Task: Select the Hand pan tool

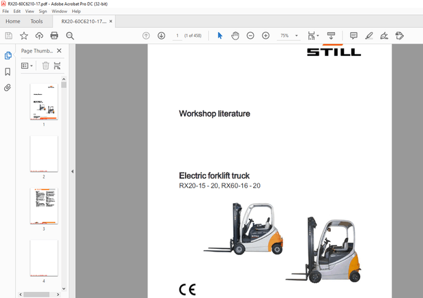Action: [235, 35]
